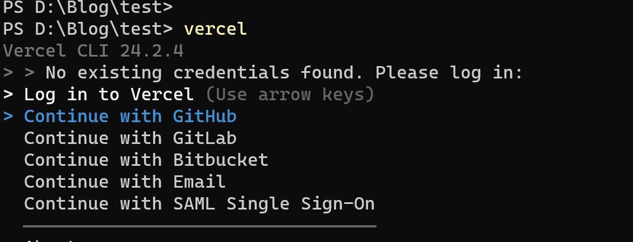Click the white arrow before Log in to Vercel

[8, 95]
